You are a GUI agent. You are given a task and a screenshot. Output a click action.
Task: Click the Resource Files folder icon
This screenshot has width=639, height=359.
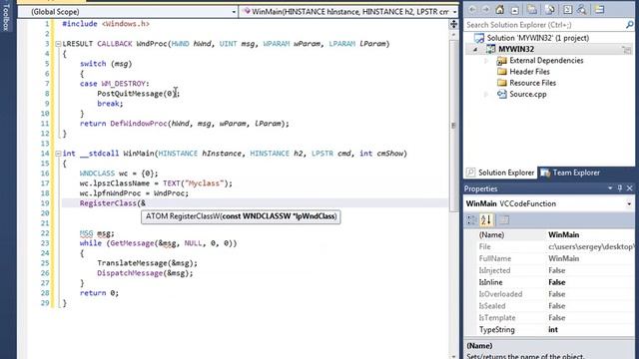502,83
